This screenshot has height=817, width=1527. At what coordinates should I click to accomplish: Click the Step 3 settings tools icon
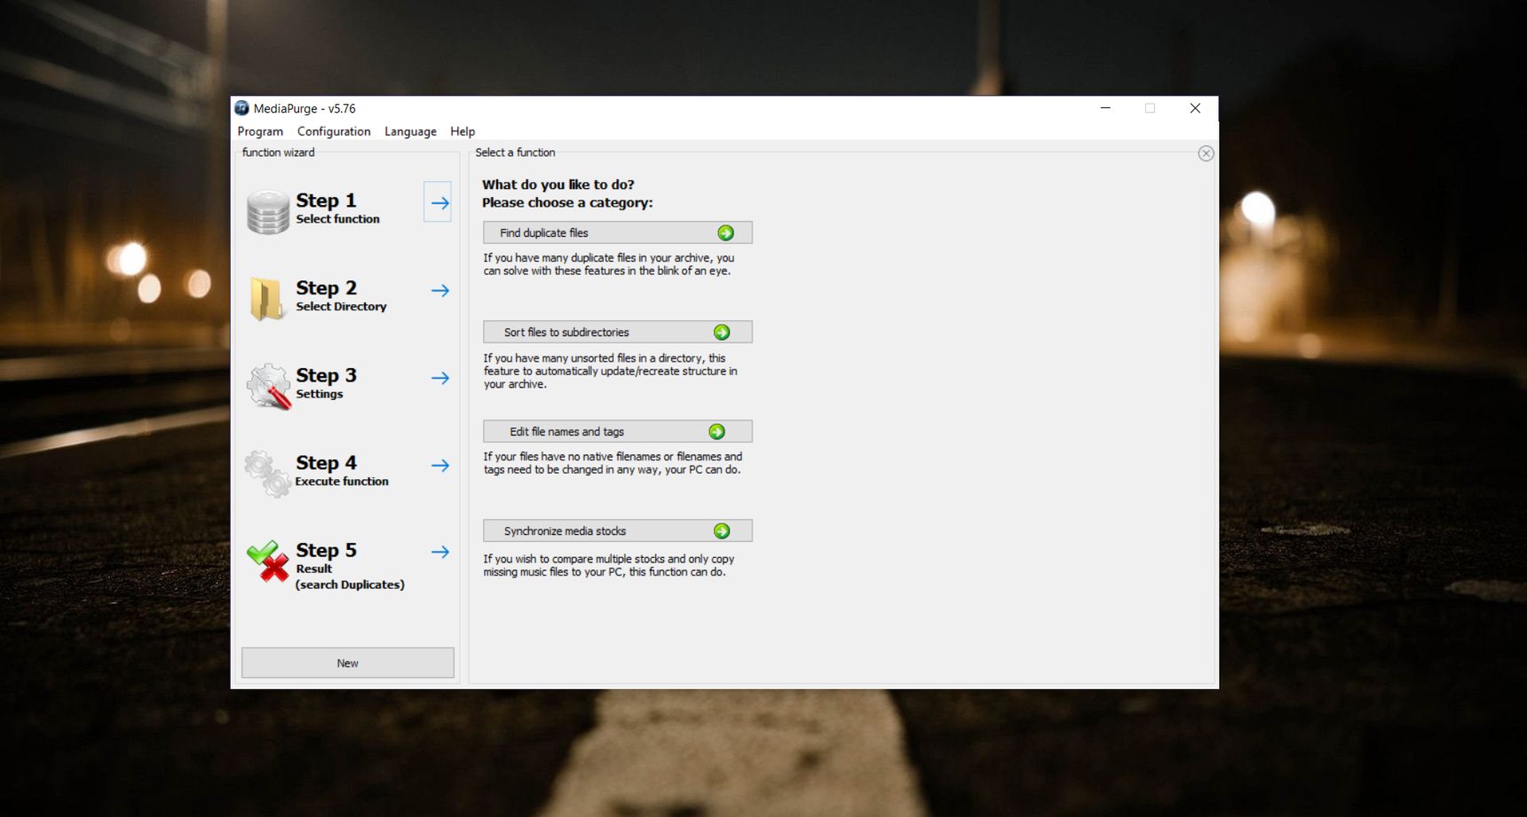coord(269,386)
